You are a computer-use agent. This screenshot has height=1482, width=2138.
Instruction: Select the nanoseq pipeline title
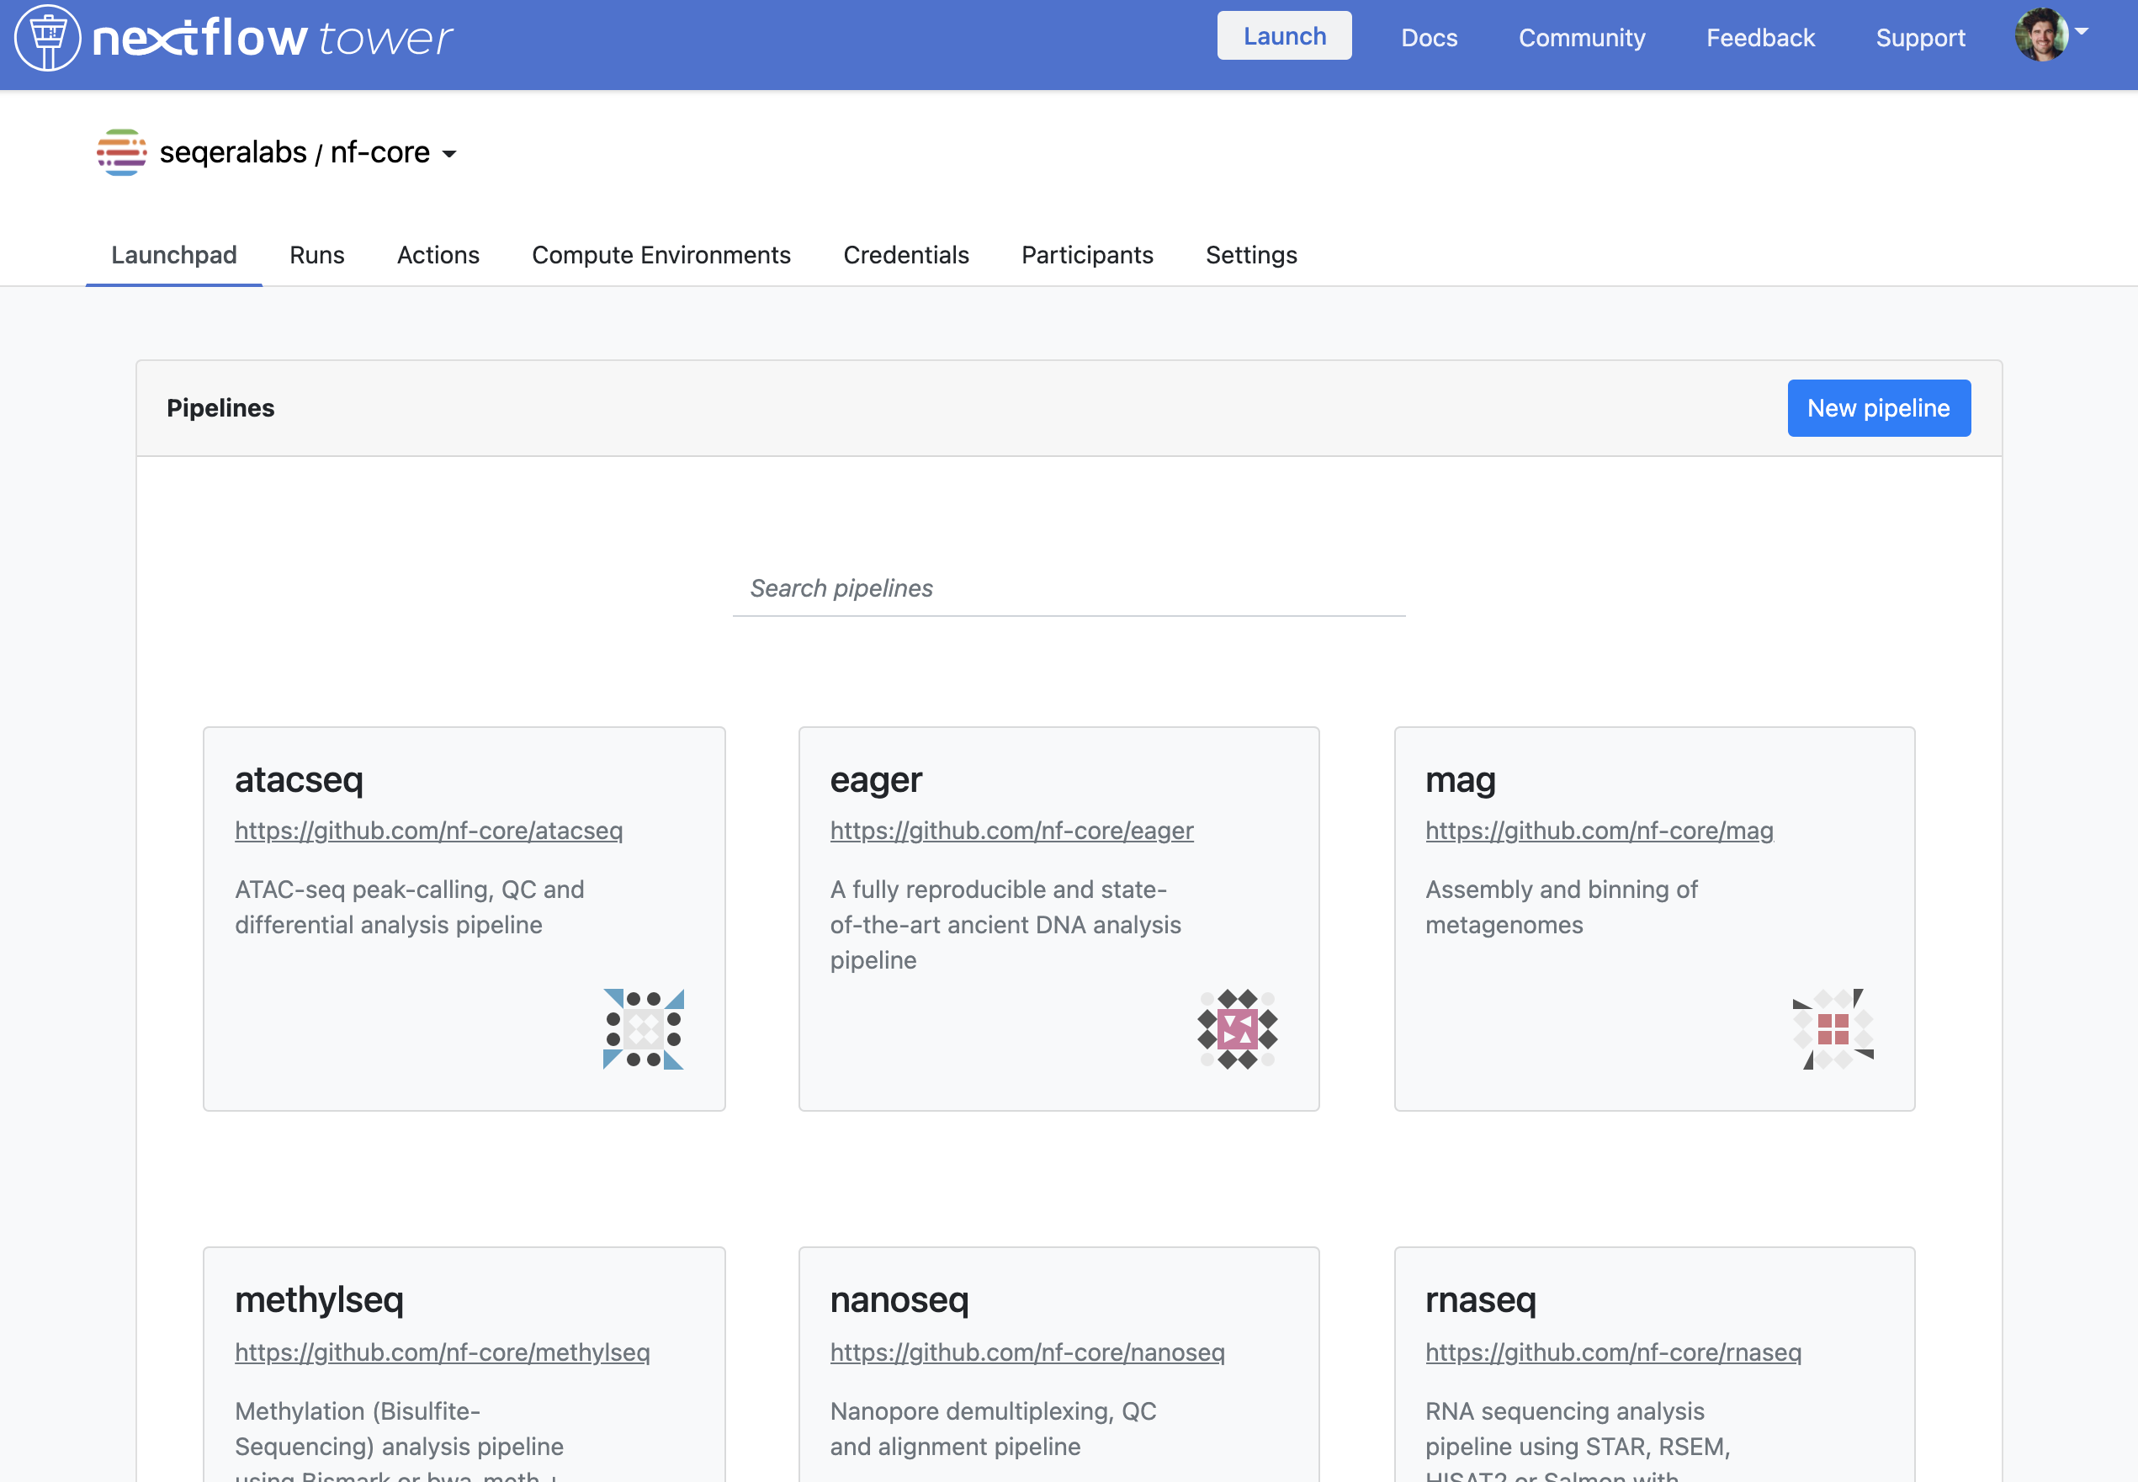pyautogui.click(x=899, y=1299)
